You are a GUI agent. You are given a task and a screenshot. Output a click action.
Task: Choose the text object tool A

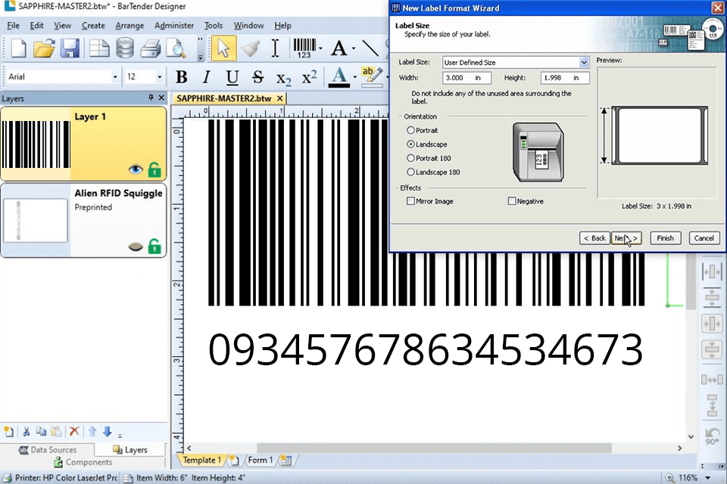point(339,48)
